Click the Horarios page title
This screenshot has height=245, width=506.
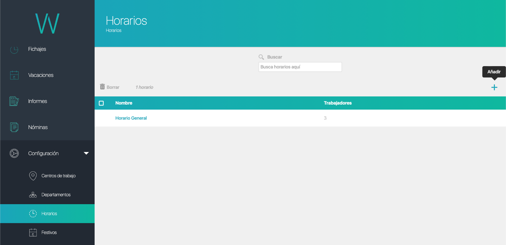pos(126,21)
